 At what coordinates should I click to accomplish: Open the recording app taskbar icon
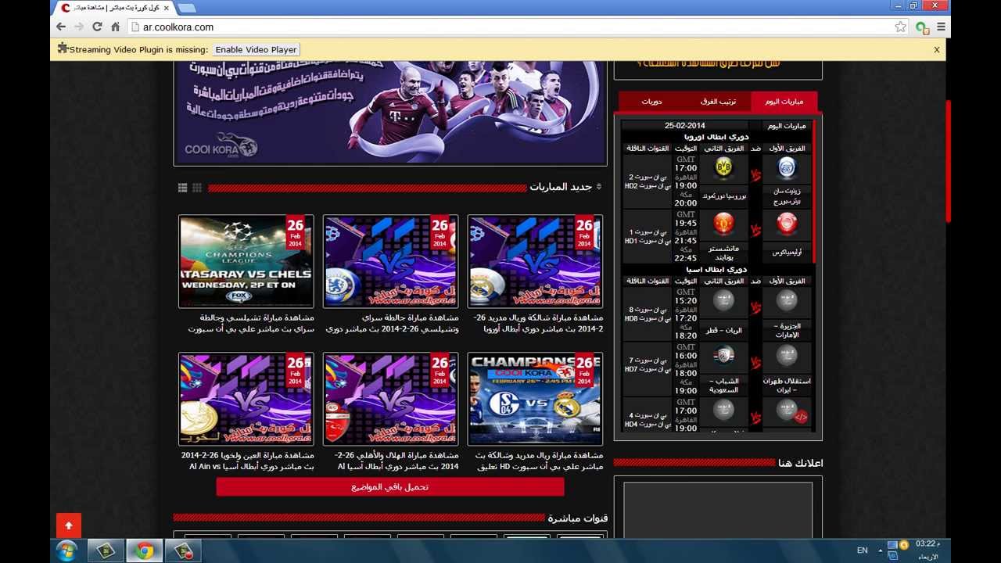(x=183, y=550)
